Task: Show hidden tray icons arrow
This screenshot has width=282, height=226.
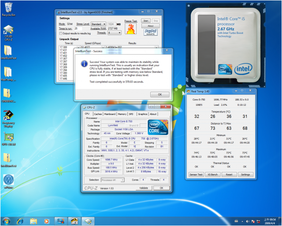Action: [x=242, y=221]
